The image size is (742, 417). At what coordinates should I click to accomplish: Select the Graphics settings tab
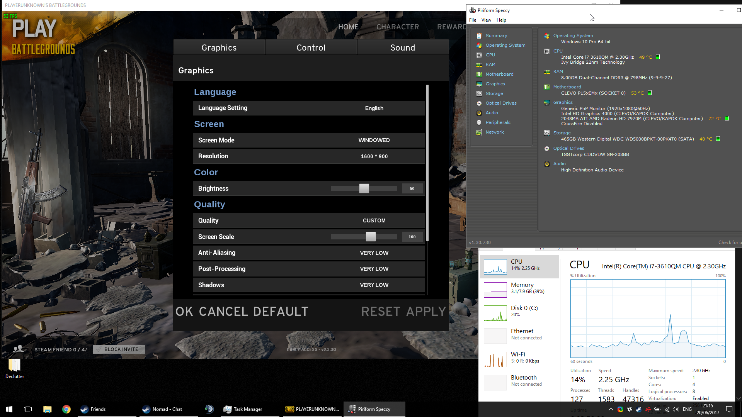point(219,47)
